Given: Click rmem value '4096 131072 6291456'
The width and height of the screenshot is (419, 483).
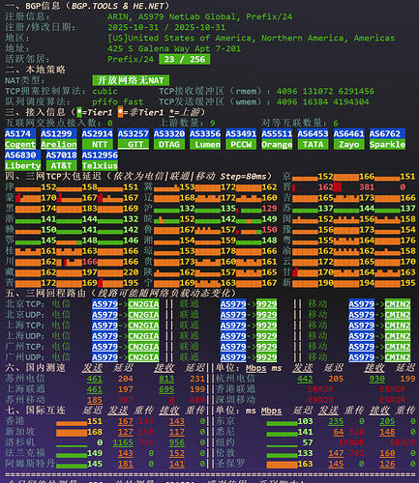Looking at the screenshot, I should tap(325, 91).
